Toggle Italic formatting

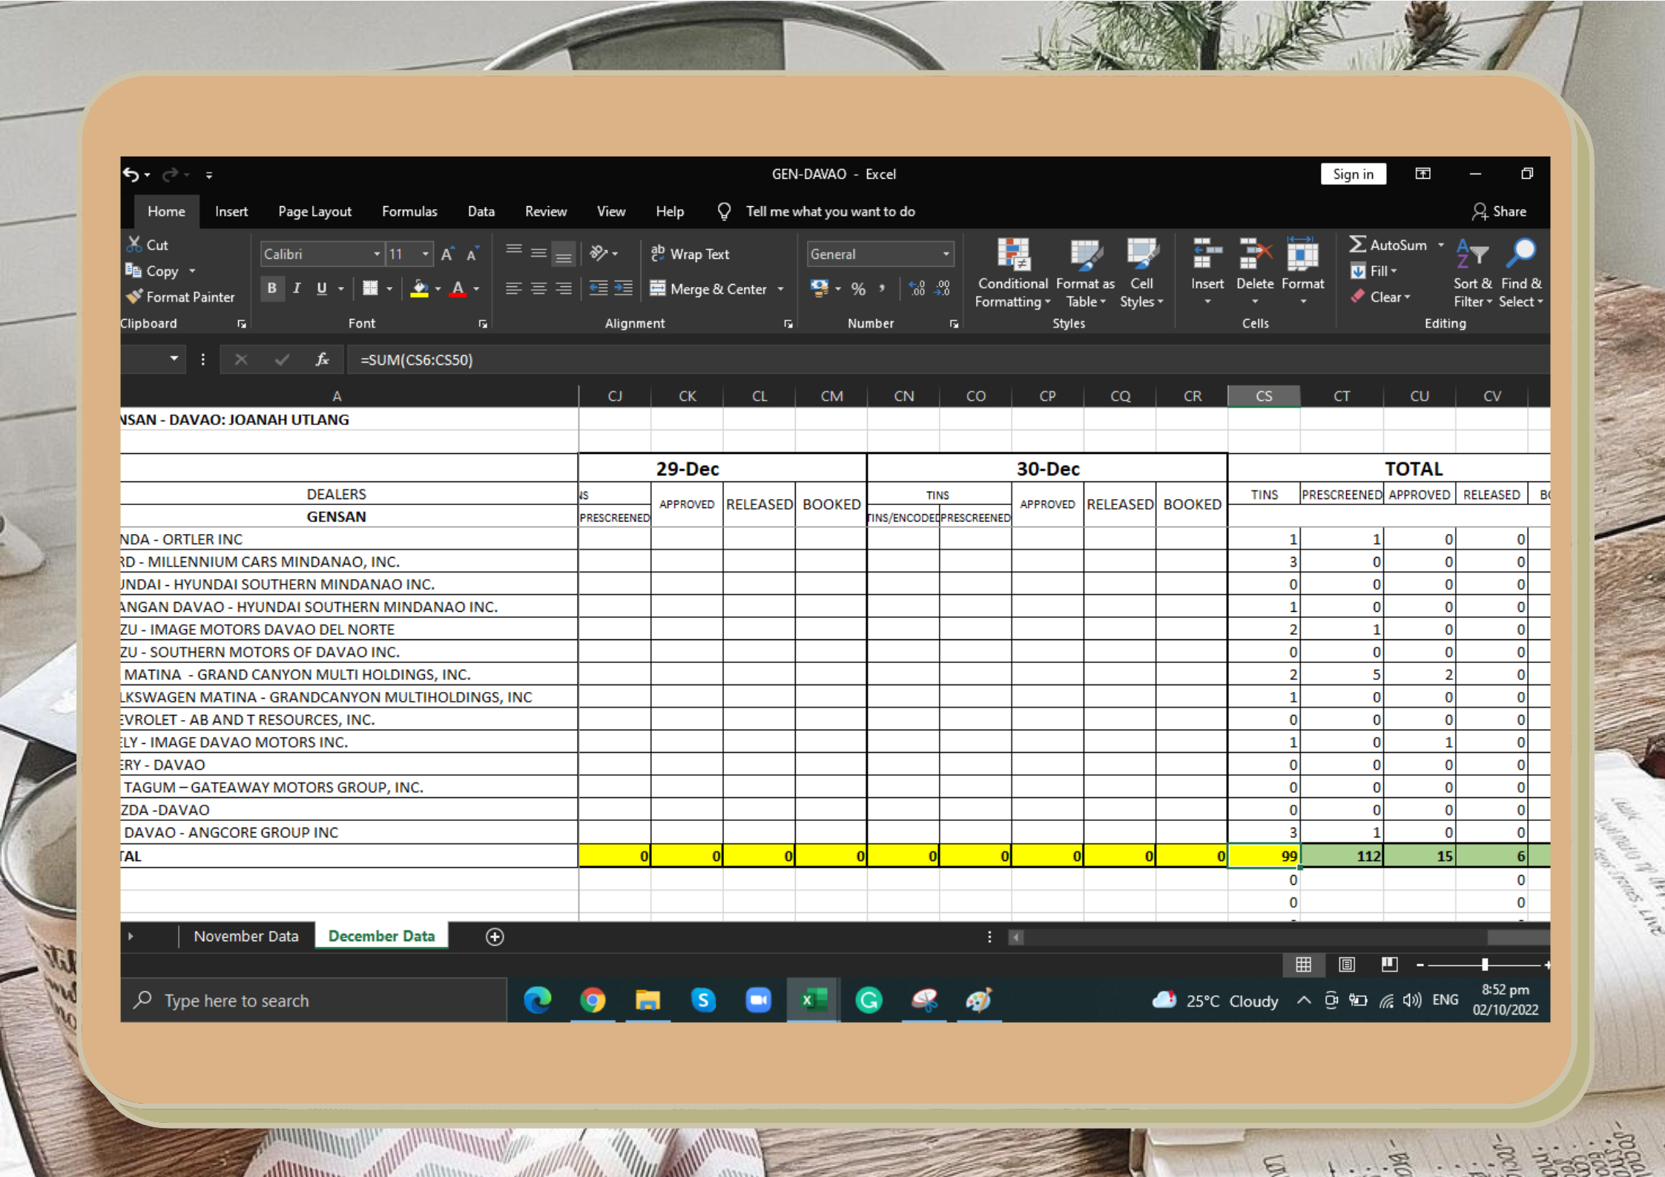tap(297, 289)
